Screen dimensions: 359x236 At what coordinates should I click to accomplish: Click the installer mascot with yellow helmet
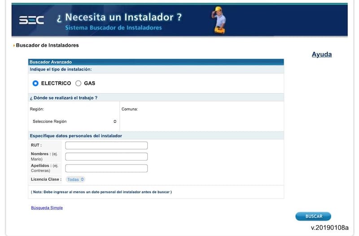coord(219,20)
